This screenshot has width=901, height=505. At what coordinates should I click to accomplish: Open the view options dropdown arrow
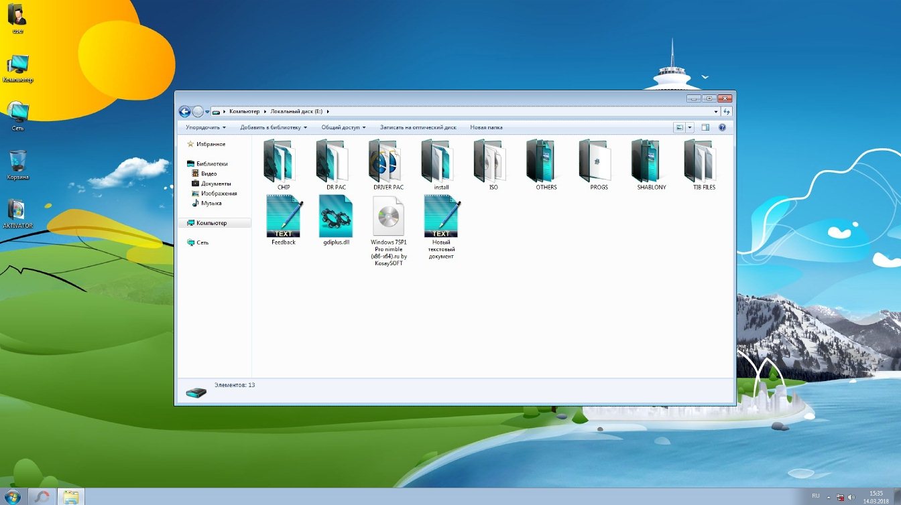[689, 127]
